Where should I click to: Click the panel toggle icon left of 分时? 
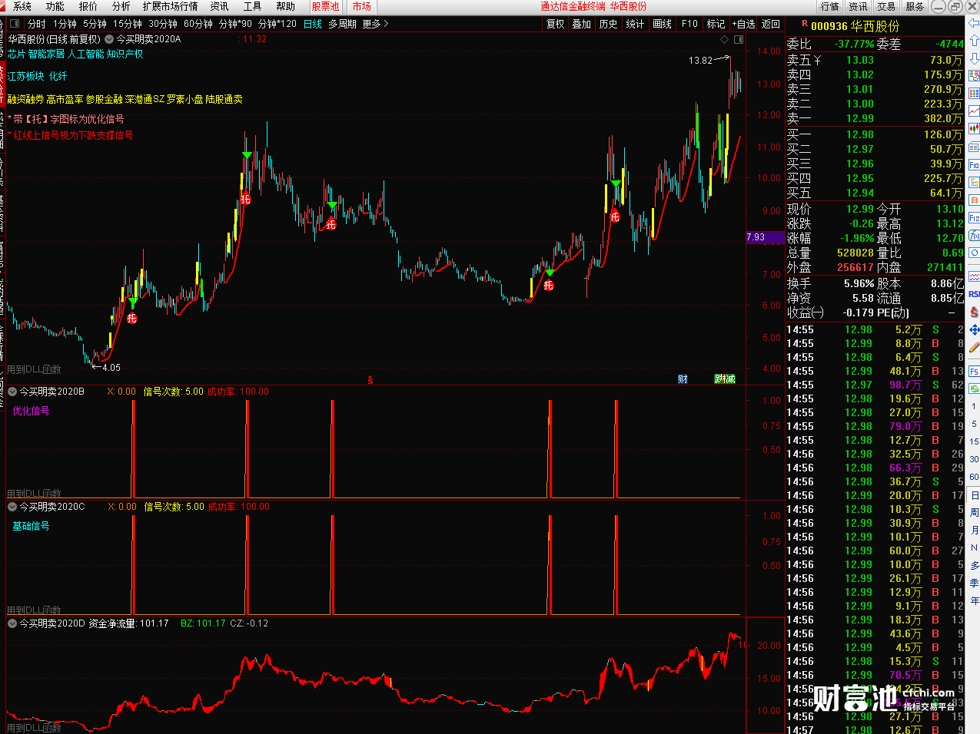click(14, 24)
